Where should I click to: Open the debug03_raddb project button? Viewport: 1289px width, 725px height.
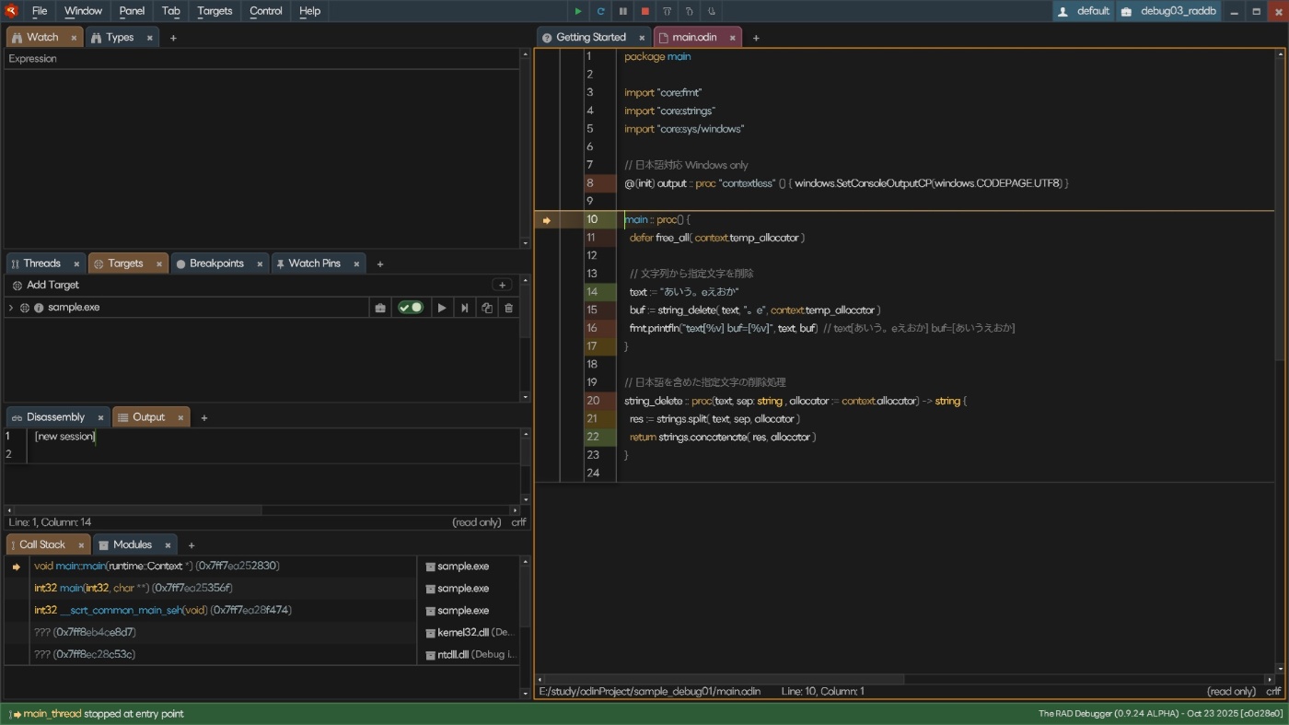tap(1167, 11)
